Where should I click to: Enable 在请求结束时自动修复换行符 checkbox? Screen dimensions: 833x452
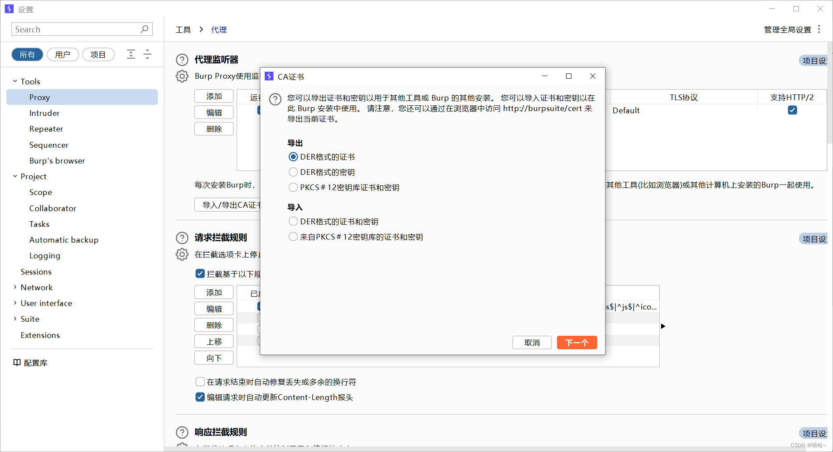(x=200, y=382)
